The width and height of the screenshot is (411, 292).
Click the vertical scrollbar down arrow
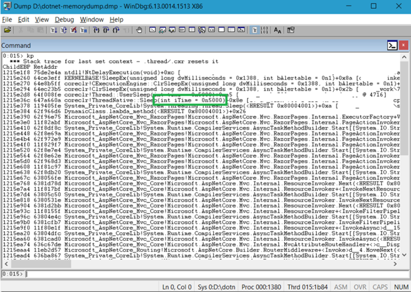404,255
